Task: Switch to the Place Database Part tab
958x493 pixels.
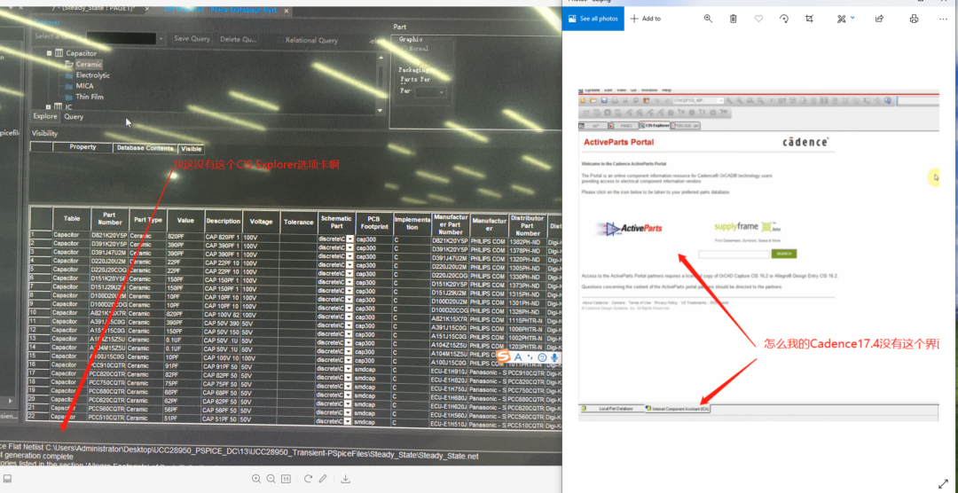Action: (x=224, y=10)
